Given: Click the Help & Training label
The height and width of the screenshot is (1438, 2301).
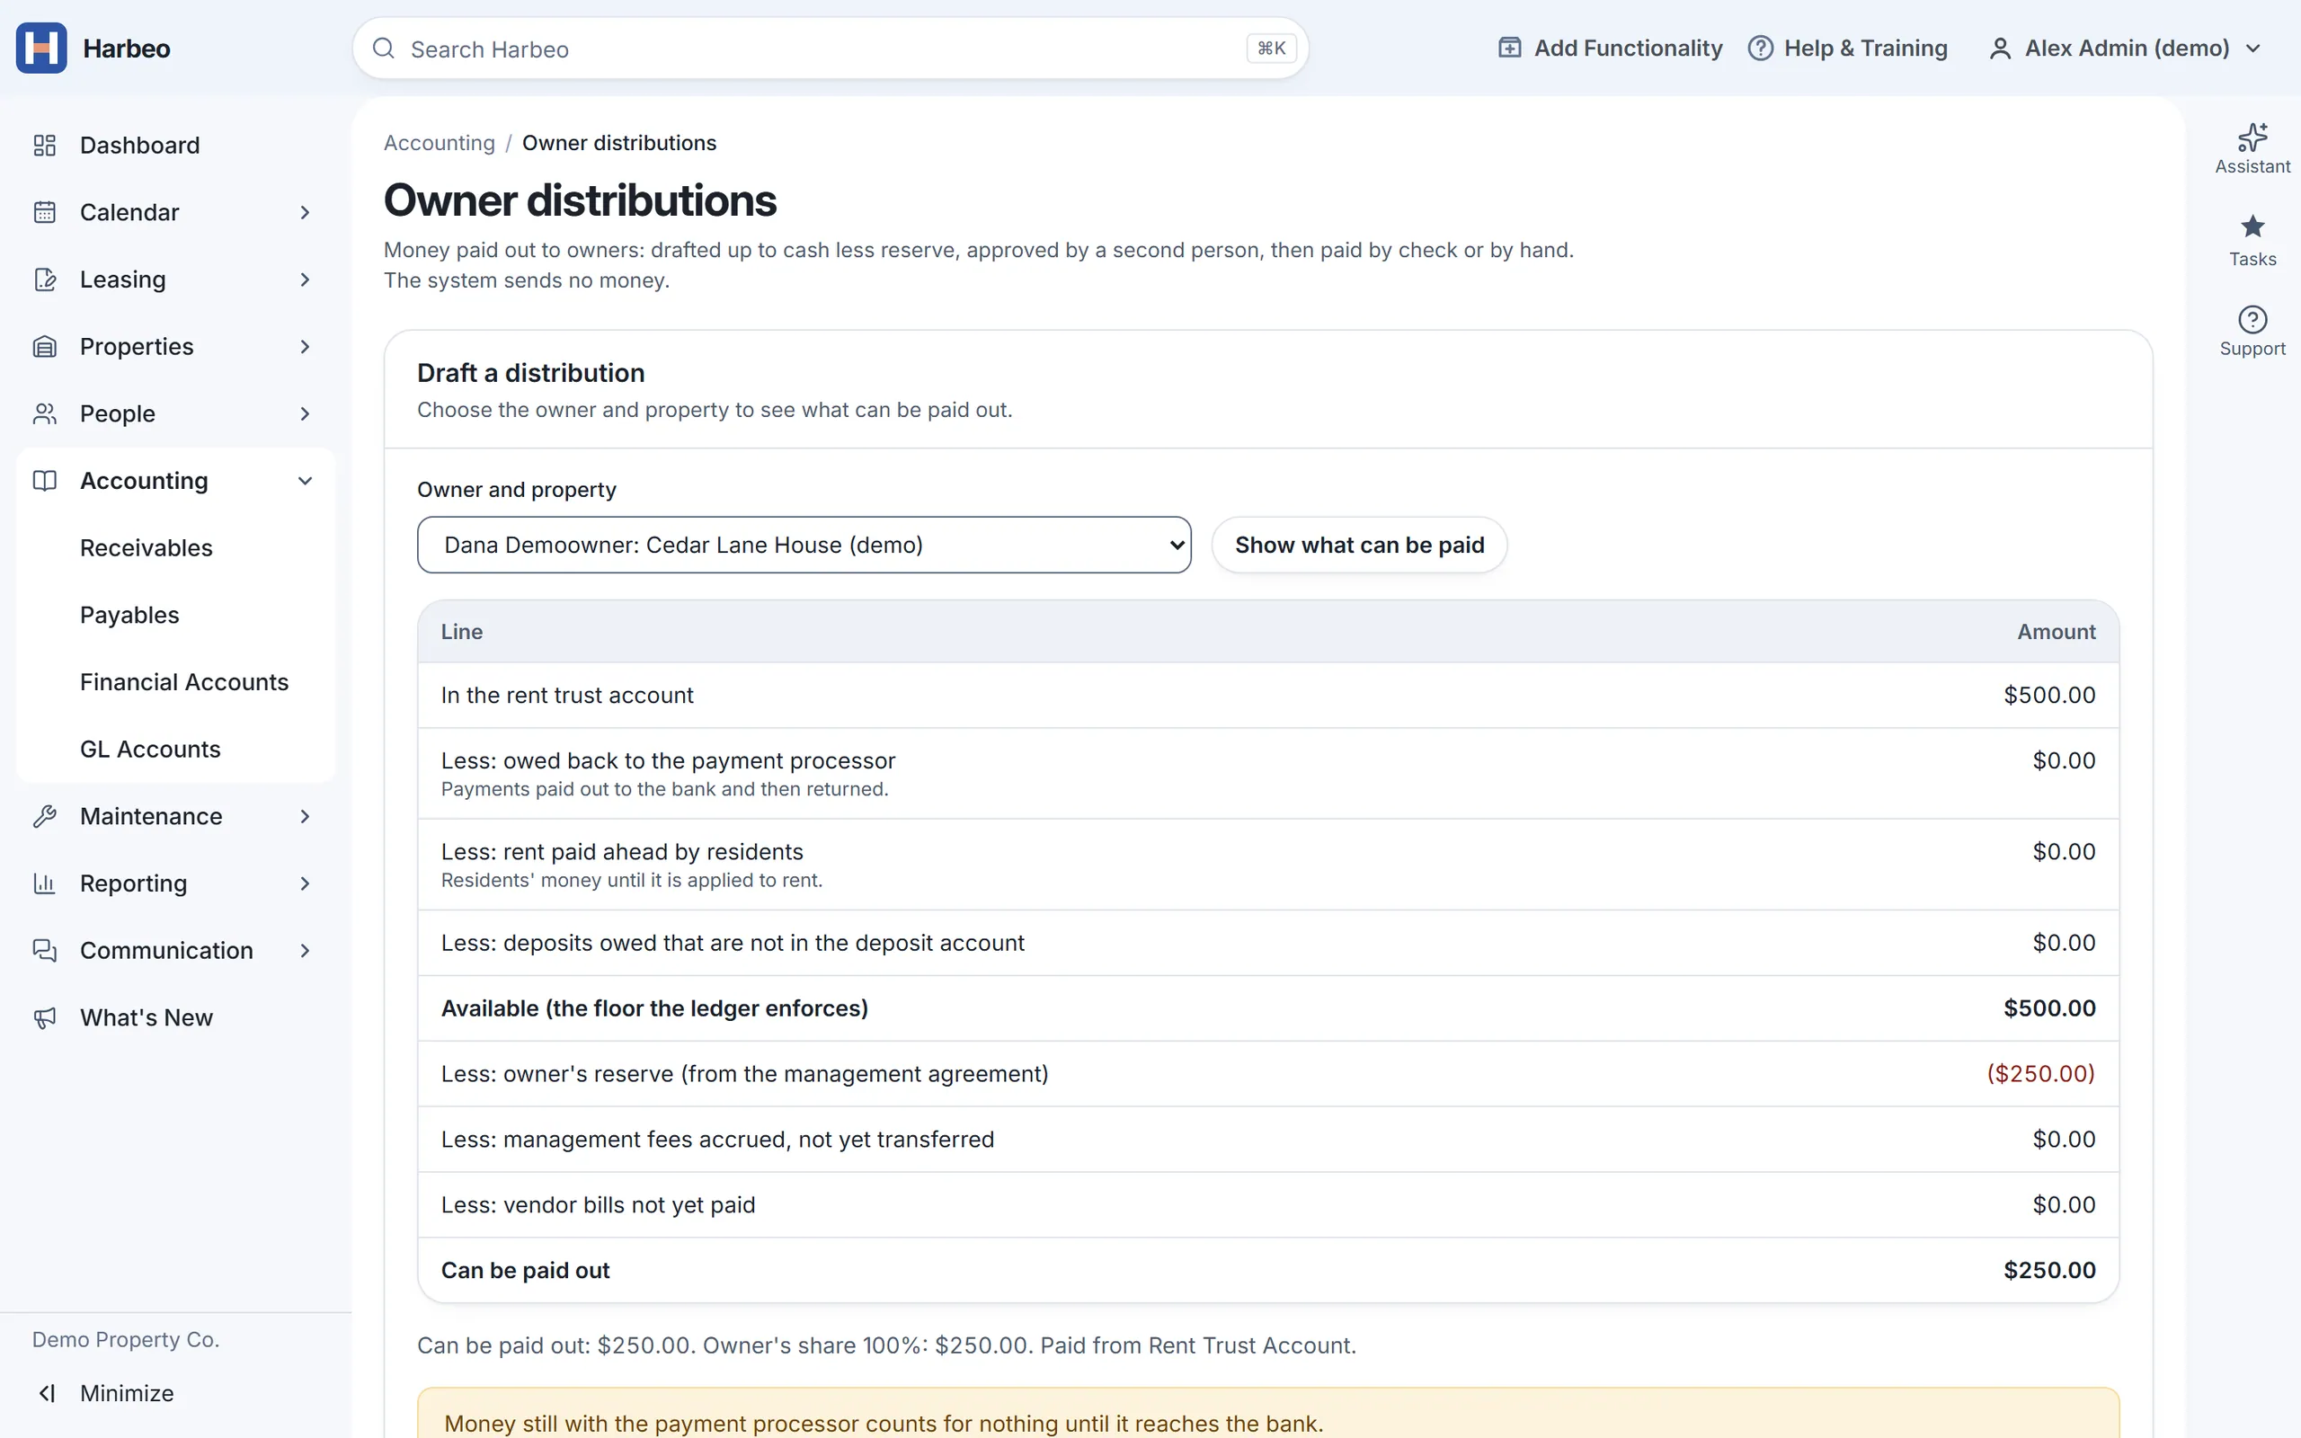Looking at the screenshot, I should tap(1866, 48).
